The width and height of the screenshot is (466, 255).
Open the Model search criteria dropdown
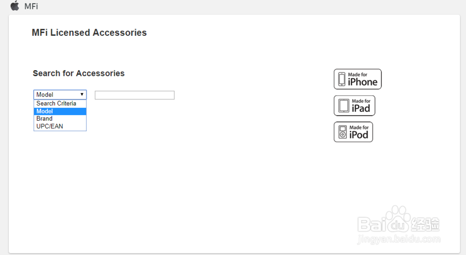click(x=60, y=94)
